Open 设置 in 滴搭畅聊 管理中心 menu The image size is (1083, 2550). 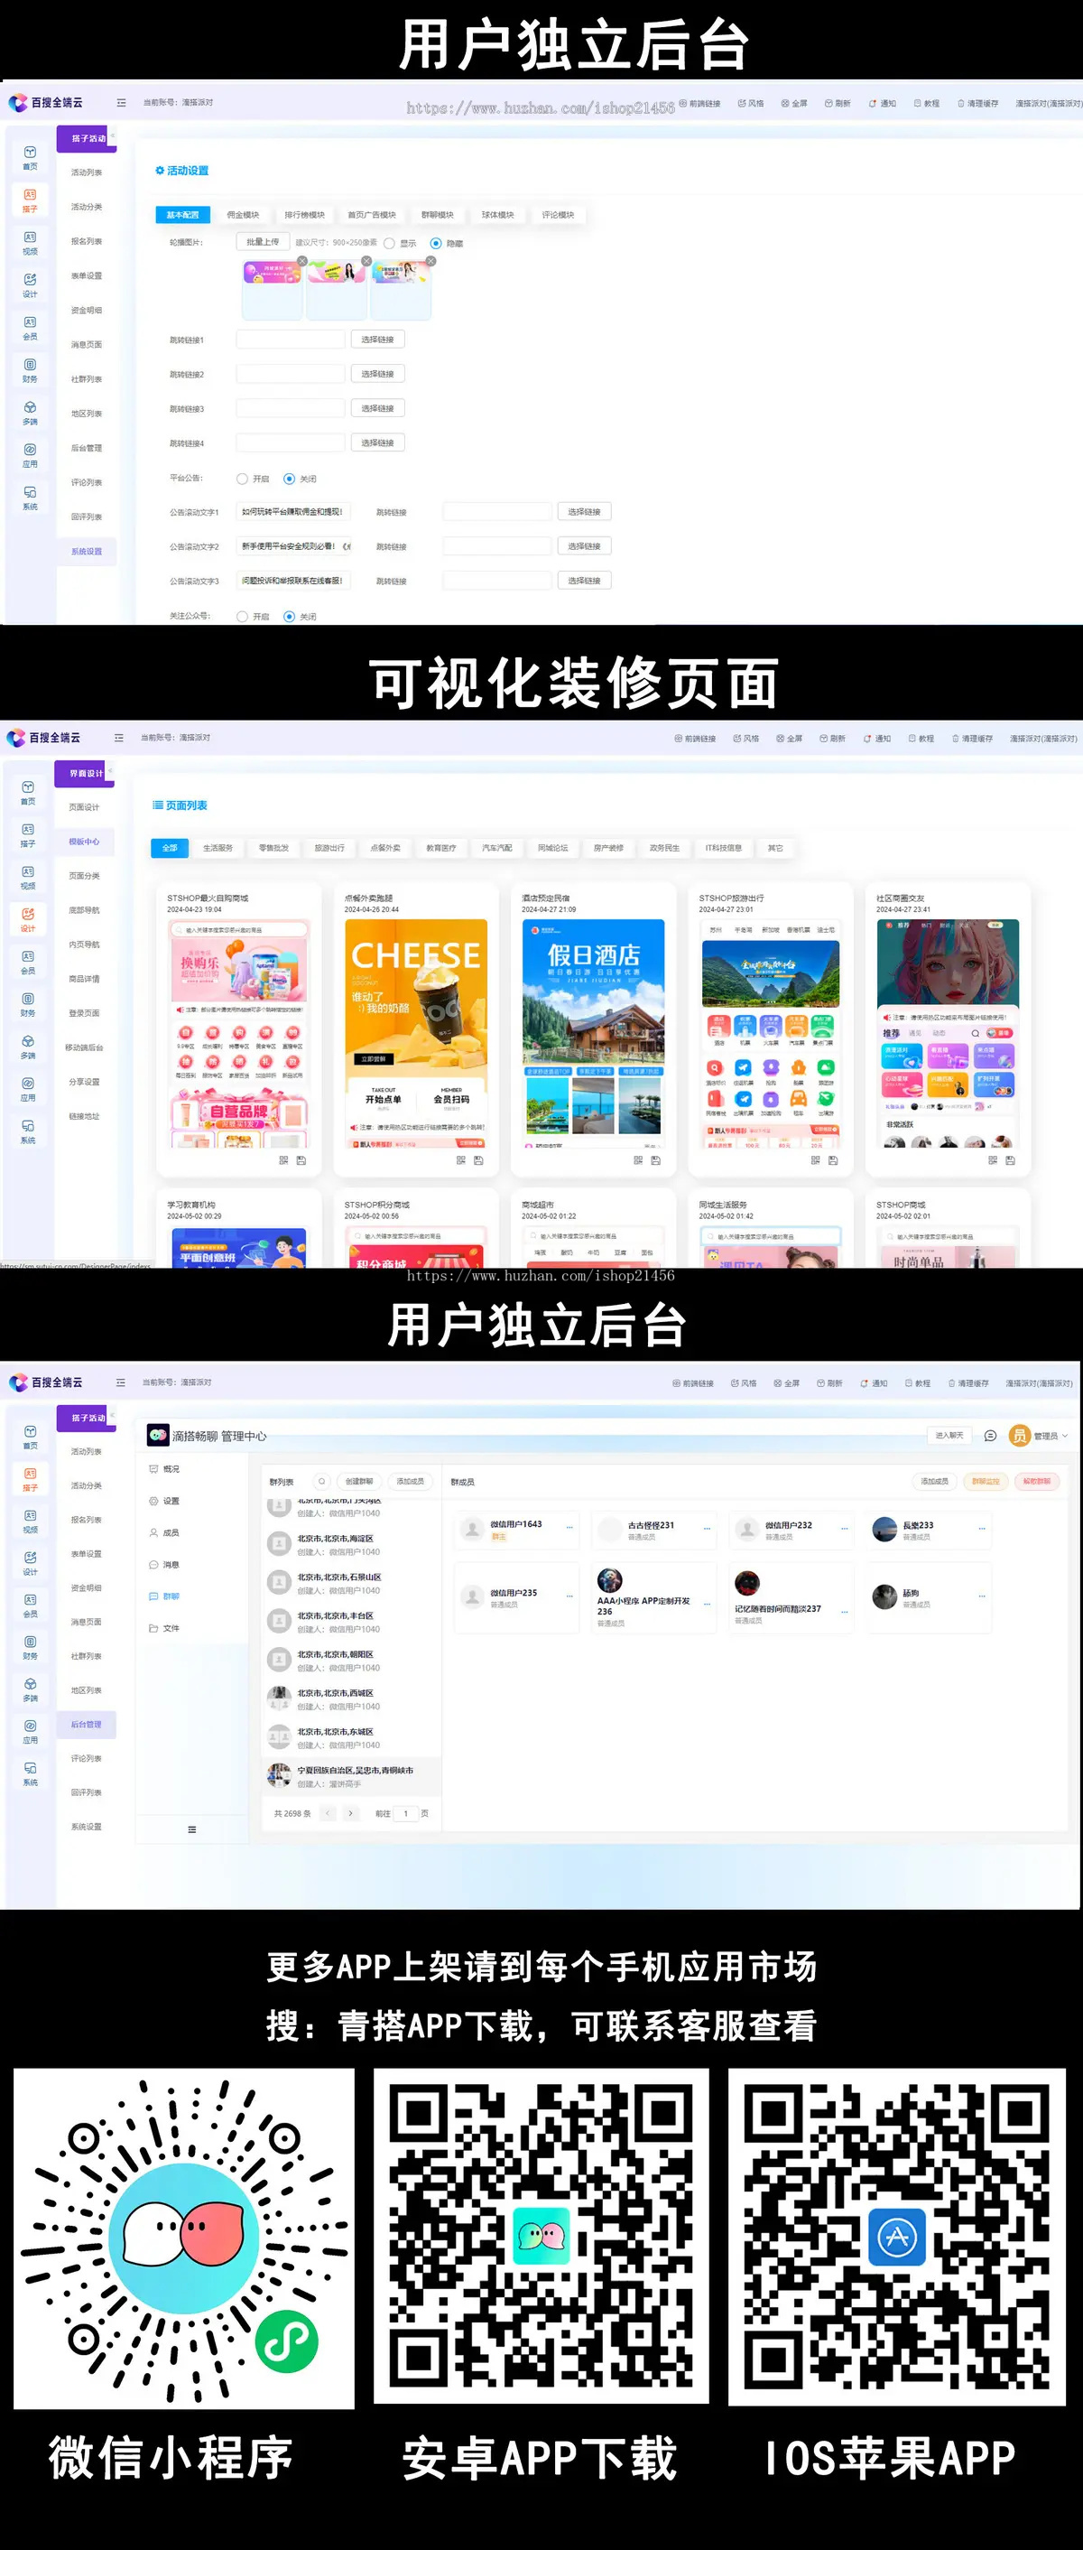coord(164,1501)
